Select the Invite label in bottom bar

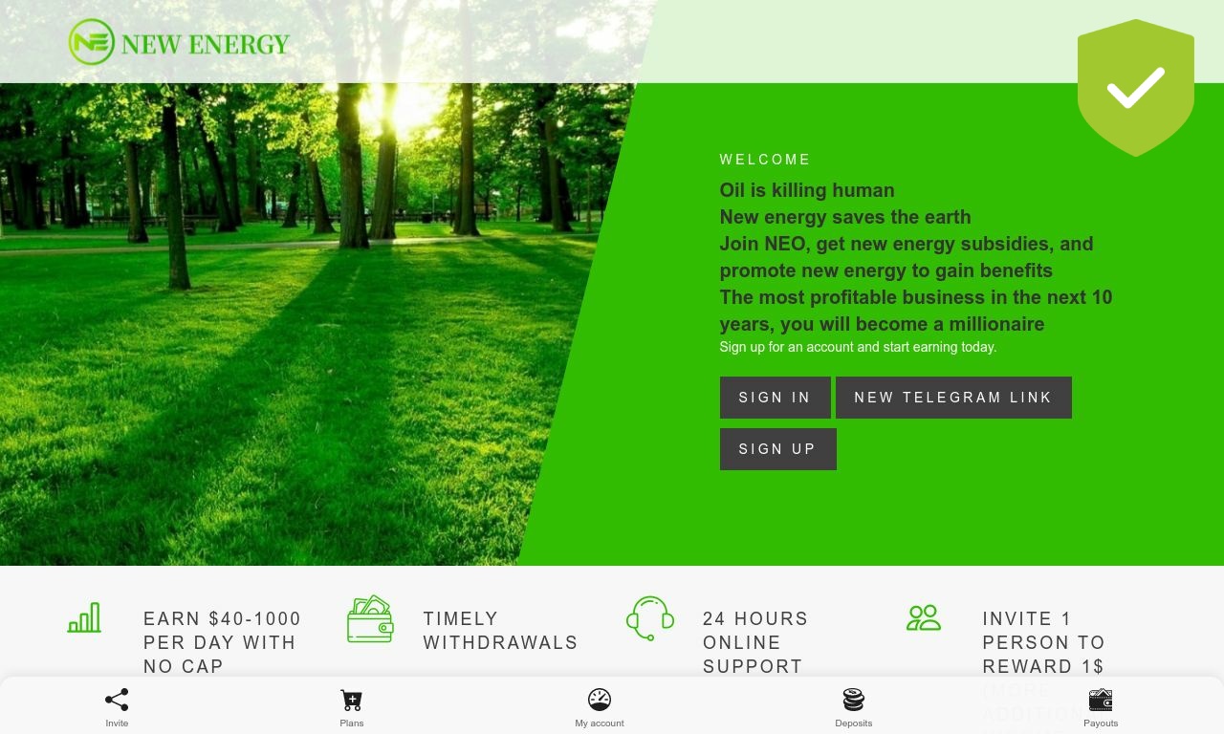pyautogui.click(x=117, y=723)
